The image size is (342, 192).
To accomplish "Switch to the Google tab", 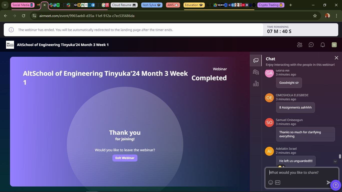I will tap(103, 5).
